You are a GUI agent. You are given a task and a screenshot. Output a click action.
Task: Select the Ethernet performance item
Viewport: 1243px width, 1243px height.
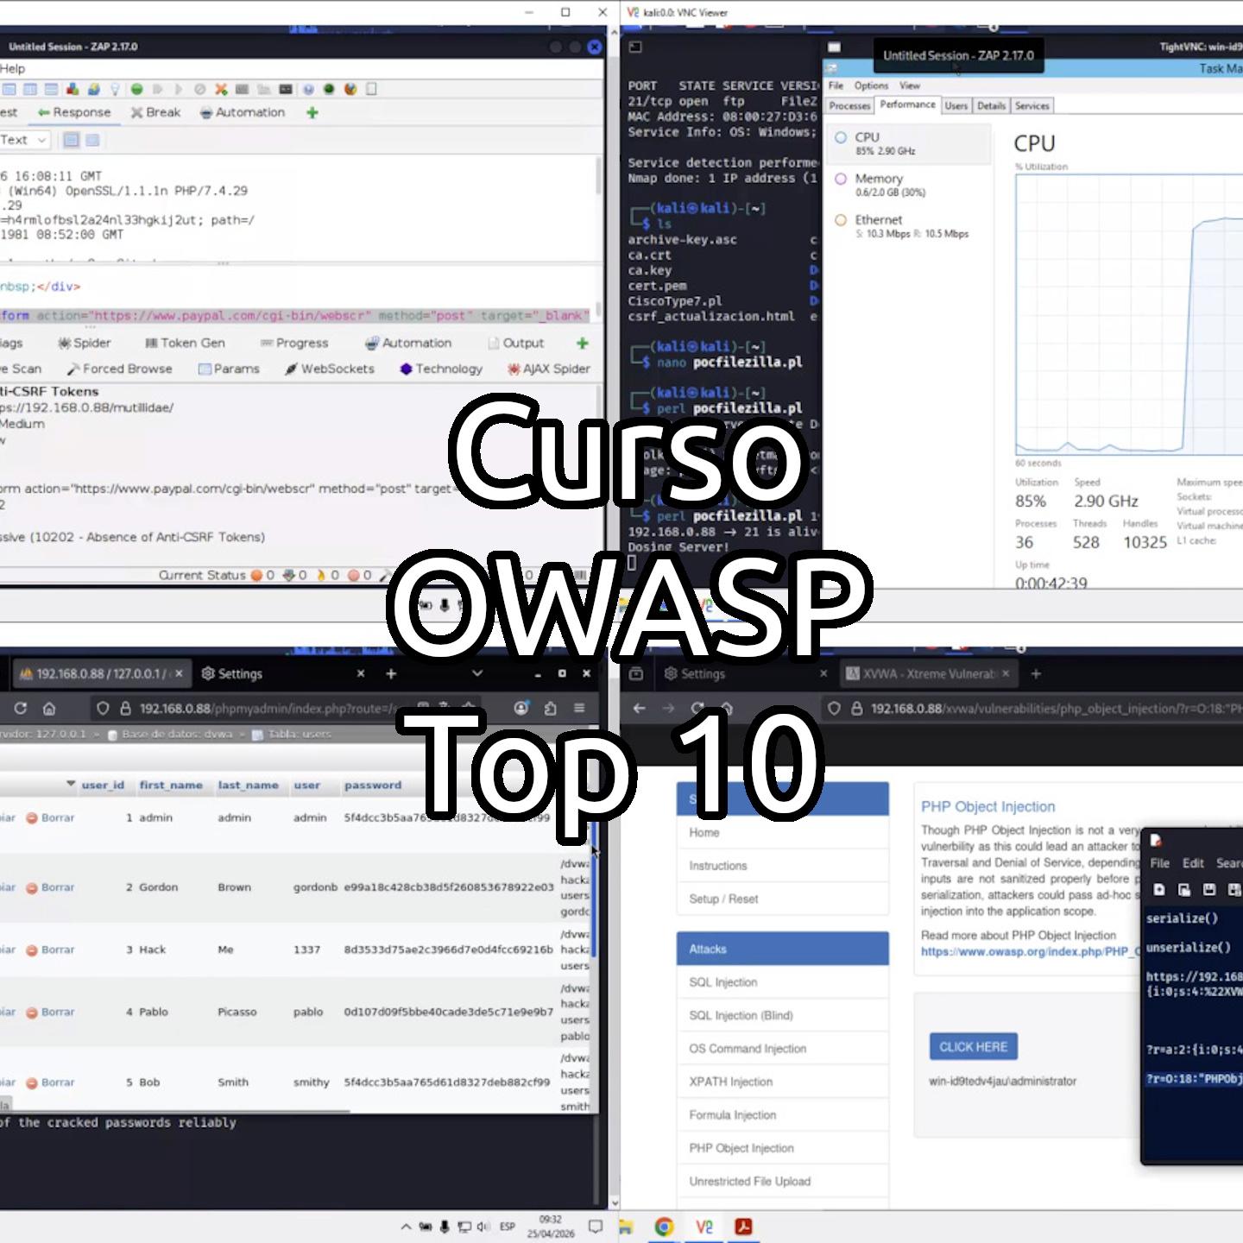coord(909,226)
